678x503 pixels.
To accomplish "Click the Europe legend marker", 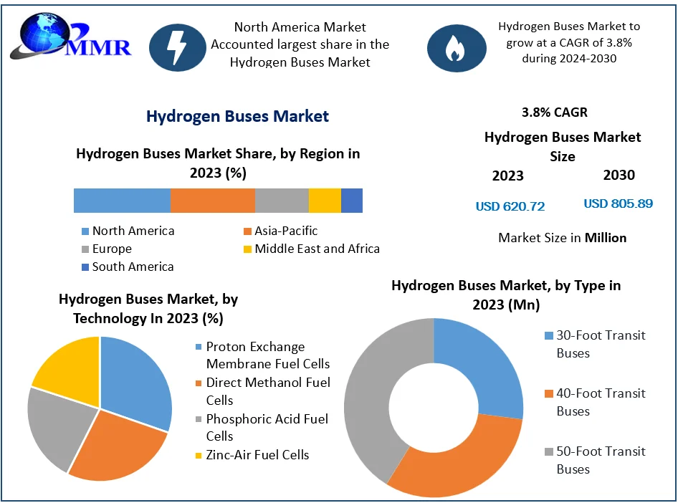I will point(86,249).
